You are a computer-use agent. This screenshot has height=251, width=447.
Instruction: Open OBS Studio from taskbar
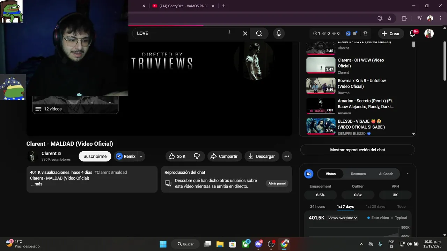pos(271,244)
